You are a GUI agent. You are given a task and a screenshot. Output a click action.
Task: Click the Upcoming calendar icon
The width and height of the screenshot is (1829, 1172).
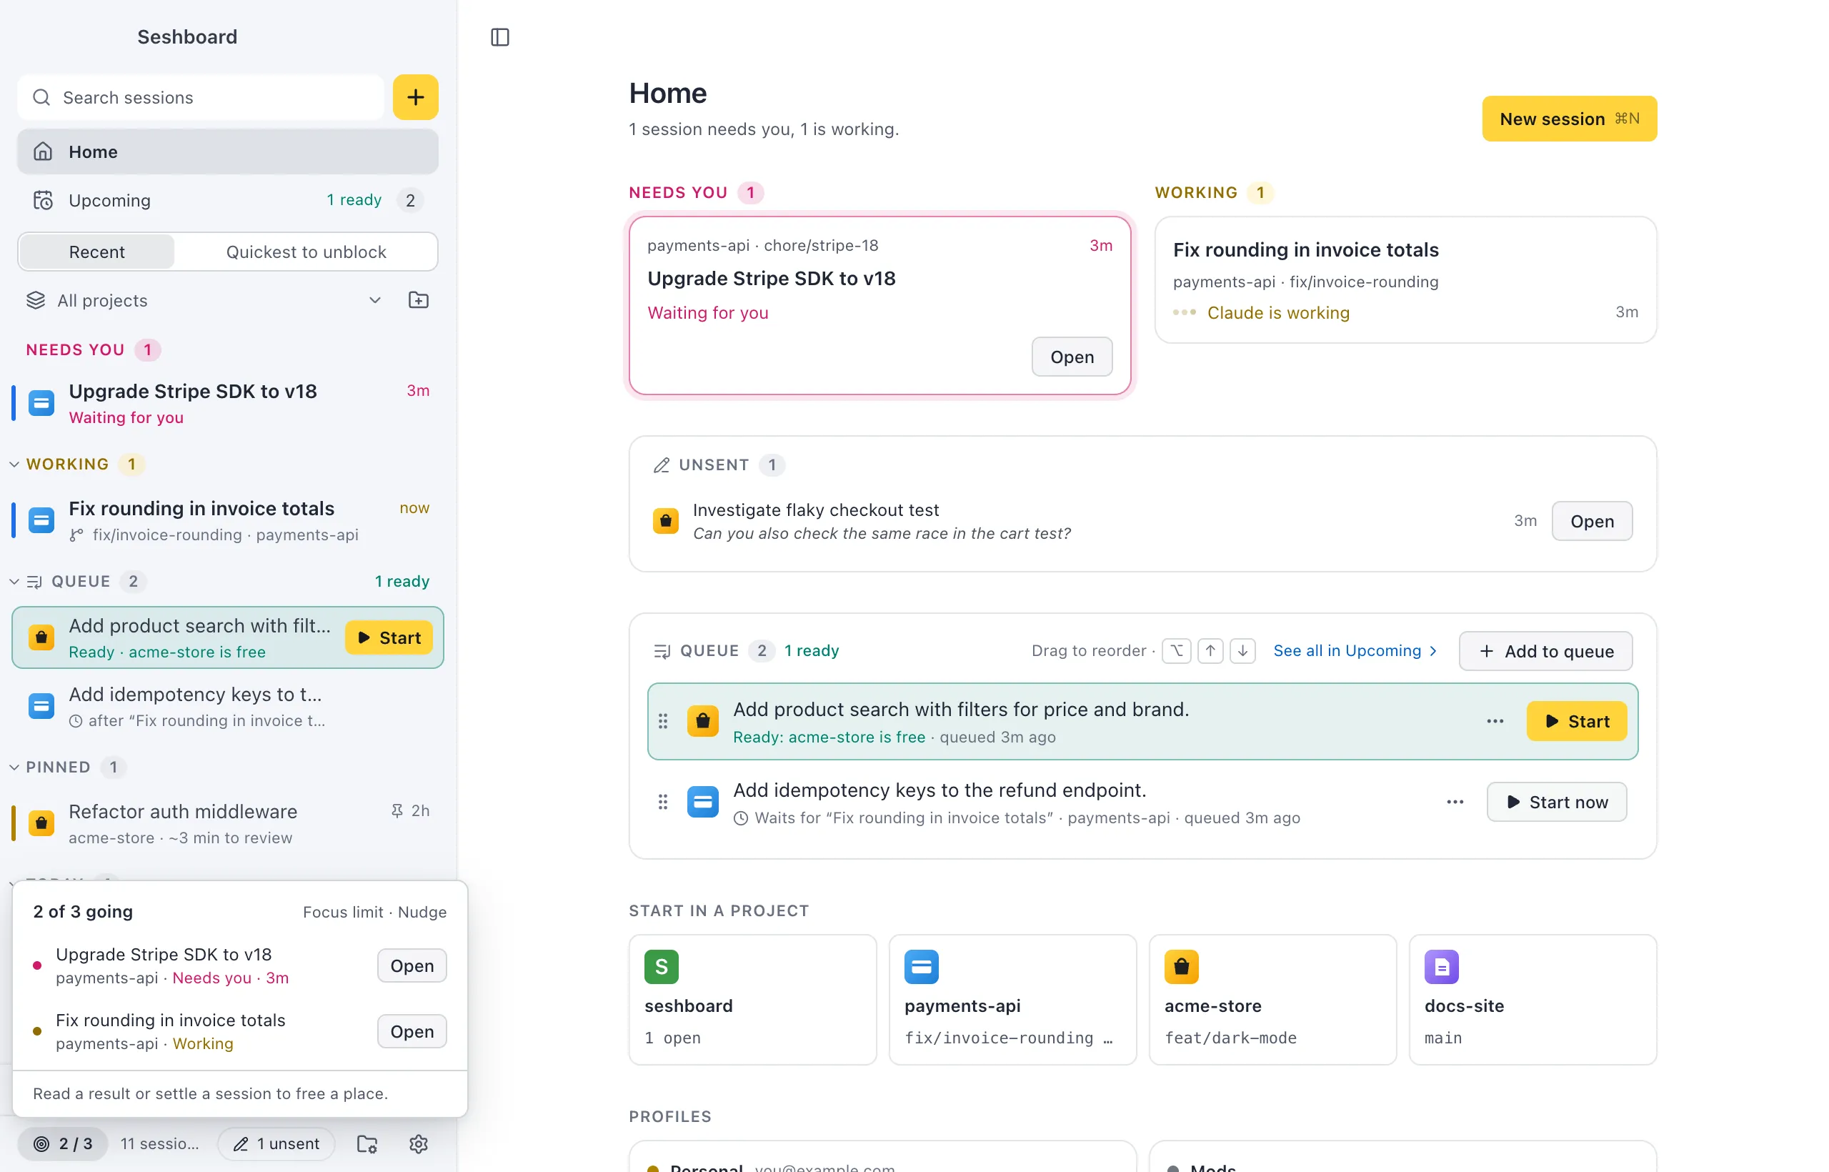(44, 200)
